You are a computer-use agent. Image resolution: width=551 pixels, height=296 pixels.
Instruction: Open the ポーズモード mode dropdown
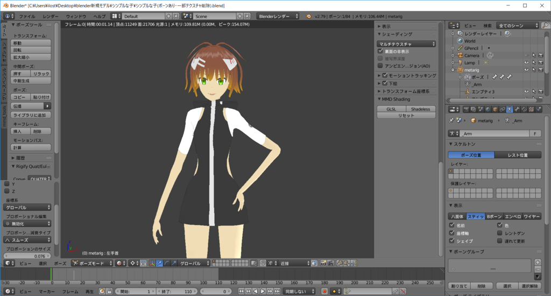pos(92,263)
